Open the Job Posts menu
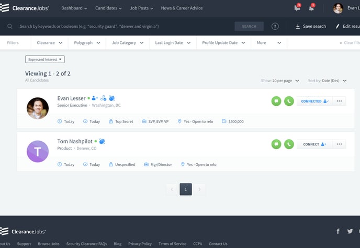The image size is (360, 248). (141, 8)
